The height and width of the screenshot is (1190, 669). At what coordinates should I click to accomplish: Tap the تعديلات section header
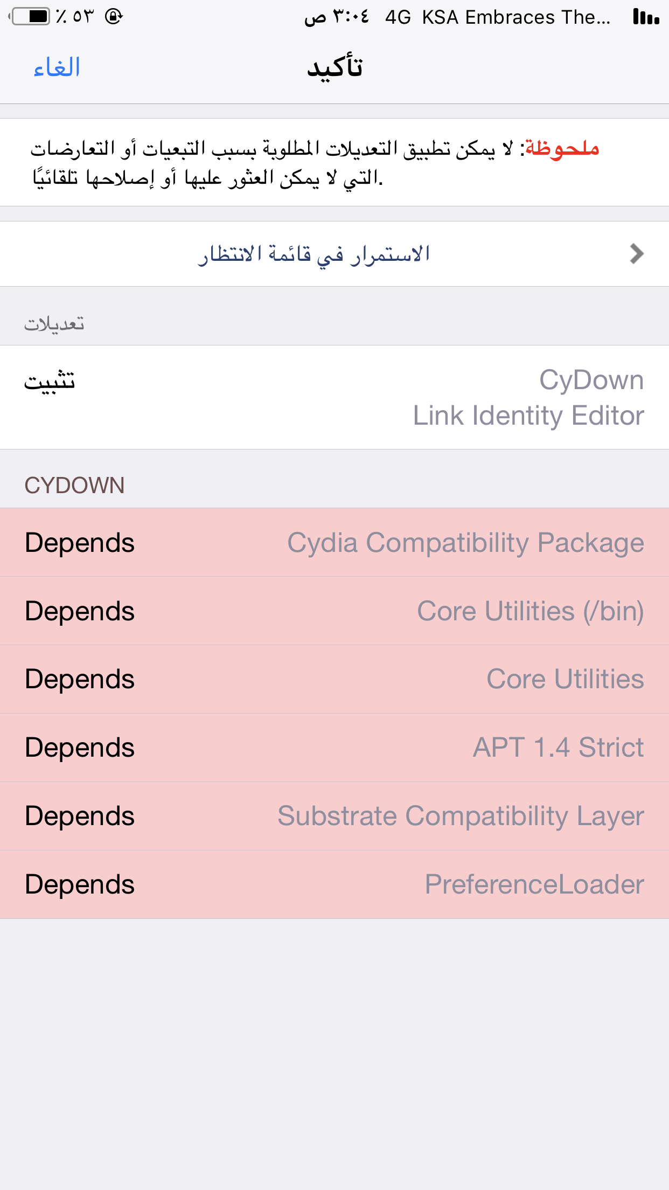(x=54, y=324)
